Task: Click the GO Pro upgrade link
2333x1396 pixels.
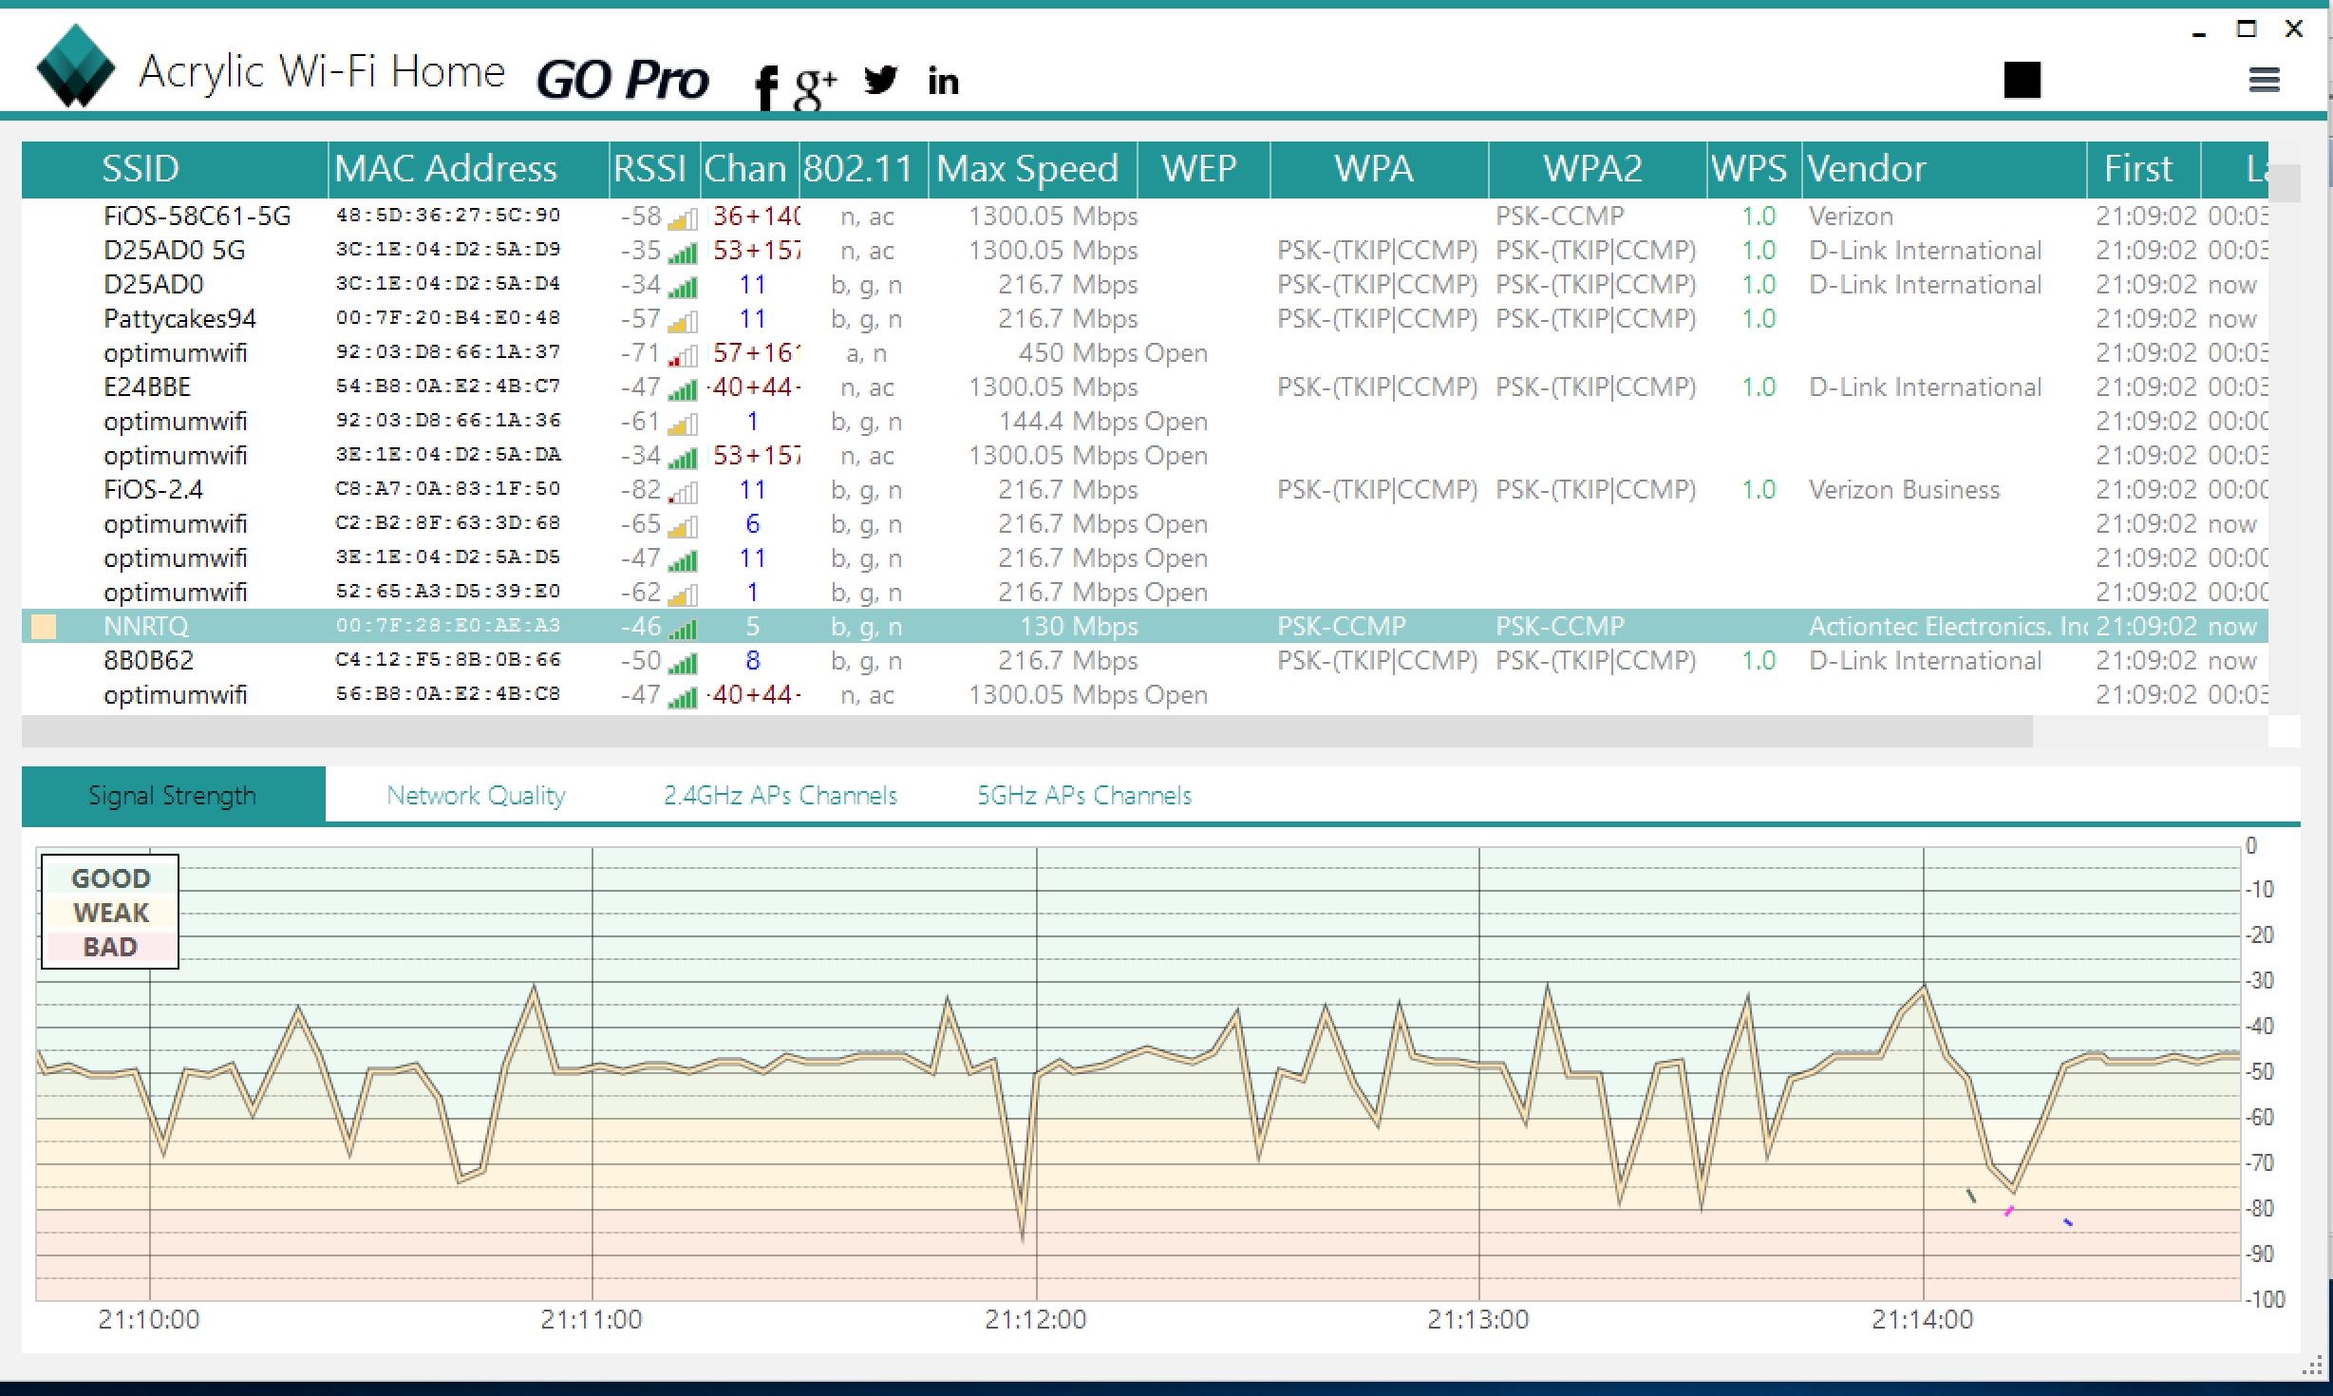Action: click(622, 80)
